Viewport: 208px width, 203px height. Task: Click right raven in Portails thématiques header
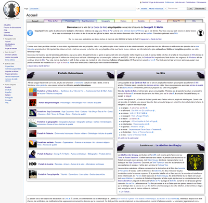point(110,75)
